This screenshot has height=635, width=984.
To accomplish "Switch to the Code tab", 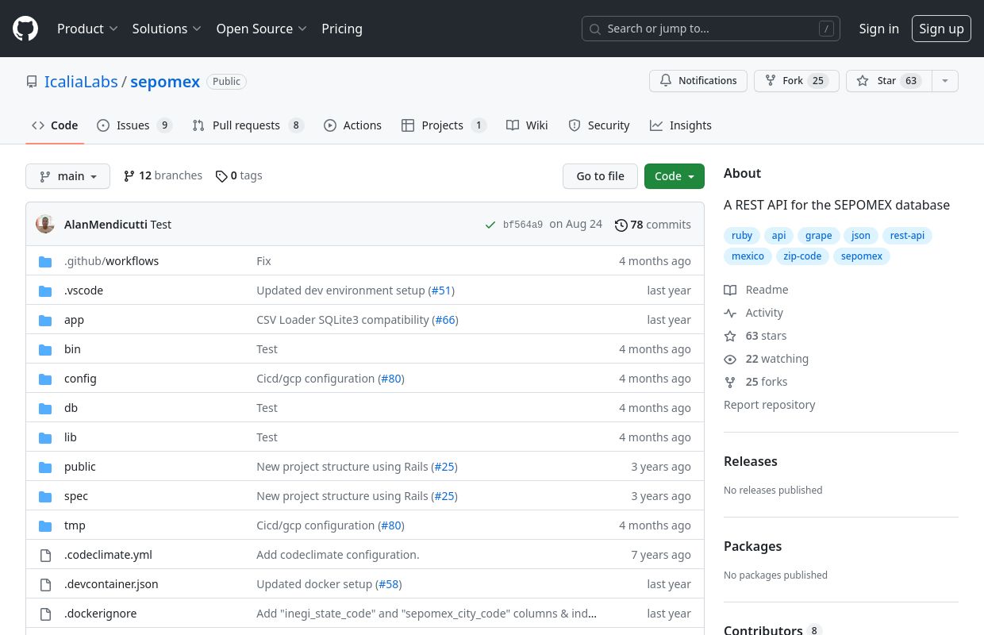I will tap(55, 125).
